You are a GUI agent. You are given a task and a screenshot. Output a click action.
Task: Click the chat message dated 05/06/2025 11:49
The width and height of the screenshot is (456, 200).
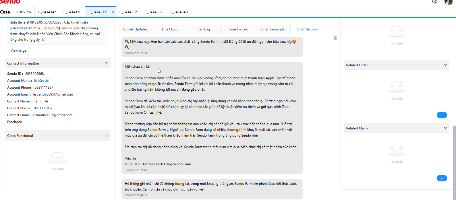(212, 47)
